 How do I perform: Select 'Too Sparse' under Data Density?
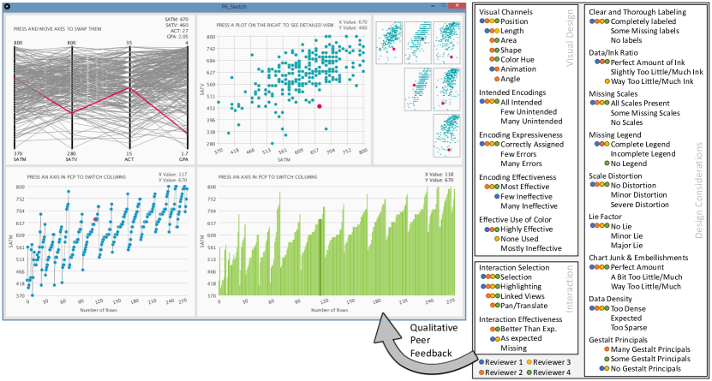[x=629, y=327]
